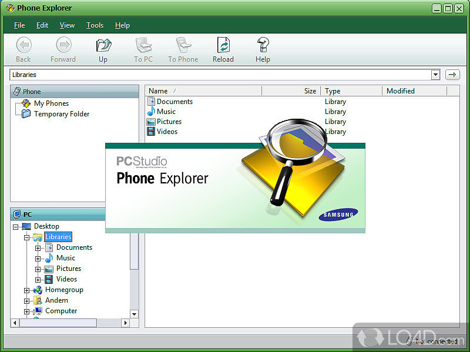Image resolution: width=470 pixels, height=352 pixels.
Task: Open the Help menu
Action: coord(122,25)
